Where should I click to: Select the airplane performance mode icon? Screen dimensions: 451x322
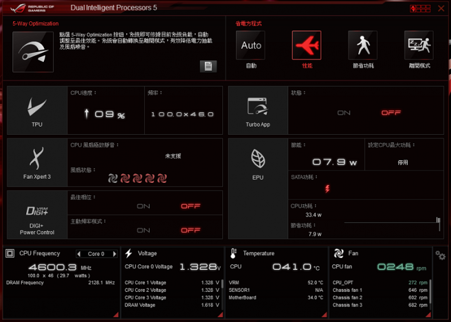pyautogui.click(x=306, y=45)
